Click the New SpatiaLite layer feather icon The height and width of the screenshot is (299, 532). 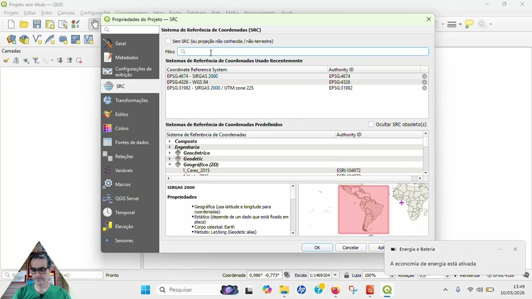pos(50,39)
